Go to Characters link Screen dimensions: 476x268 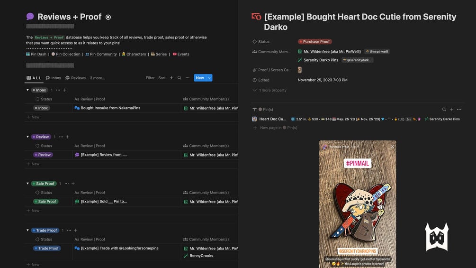tap(134, 54)
